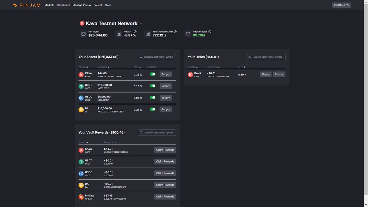
Task: Click the Net APY bar chart icon
Action: point(119,34)
